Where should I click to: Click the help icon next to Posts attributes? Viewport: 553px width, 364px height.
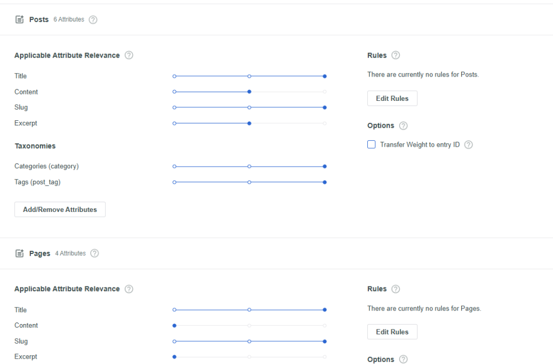pos(93,19)
